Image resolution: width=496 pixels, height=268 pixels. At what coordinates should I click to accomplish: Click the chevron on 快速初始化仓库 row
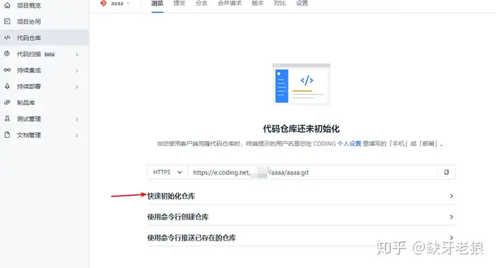[451, 196]
